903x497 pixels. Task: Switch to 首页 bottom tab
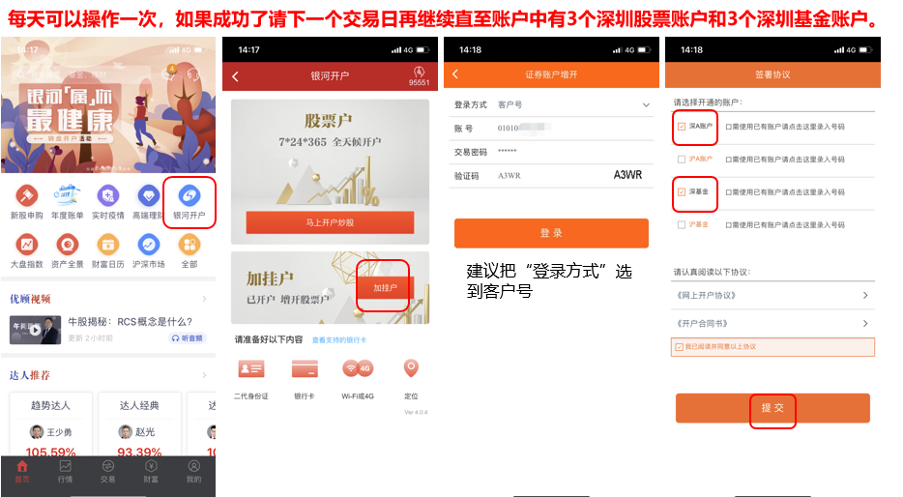(x=22, y=472)
